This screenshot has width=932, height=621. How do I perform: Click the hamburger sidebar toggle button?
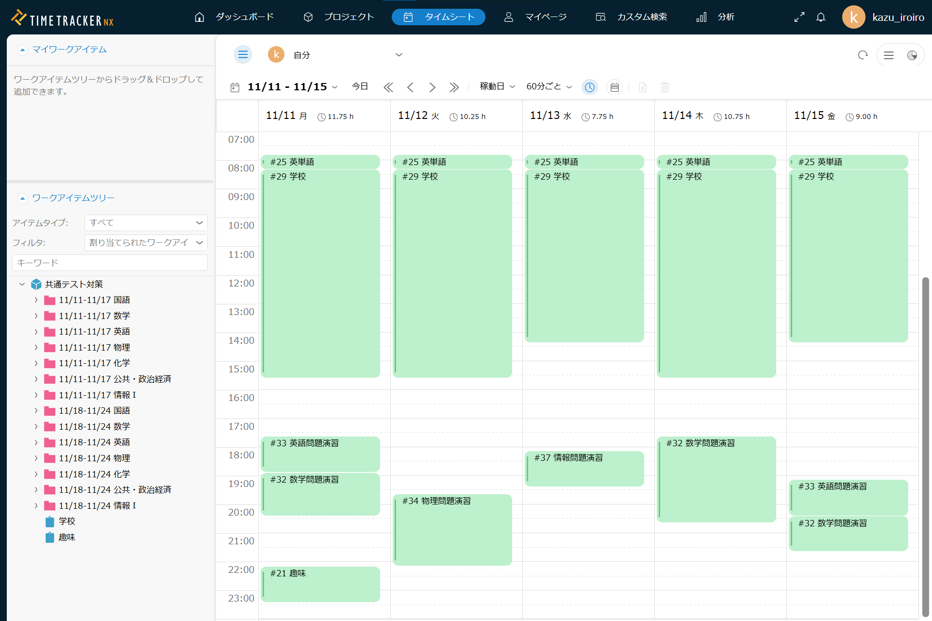tap(243, 55)
